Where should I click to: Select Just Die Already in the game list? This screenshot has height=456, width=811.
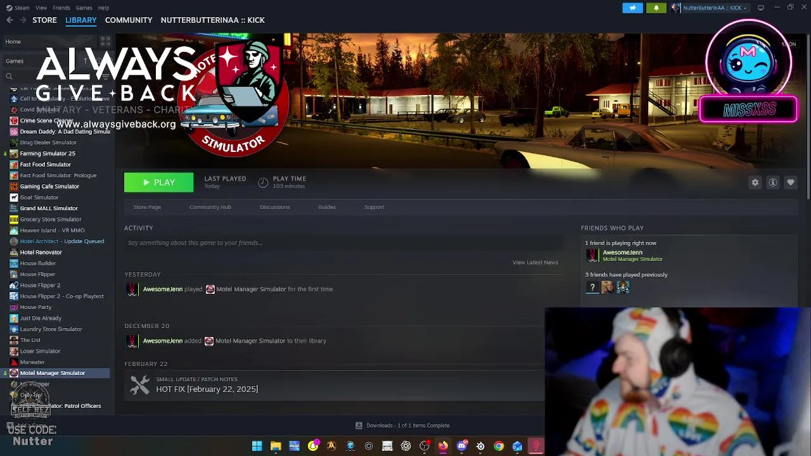pos(41,318)
